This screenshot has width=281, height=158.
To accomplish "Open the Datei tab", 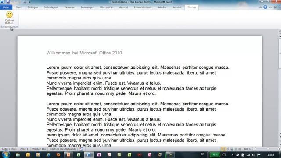I will (6, 7).
